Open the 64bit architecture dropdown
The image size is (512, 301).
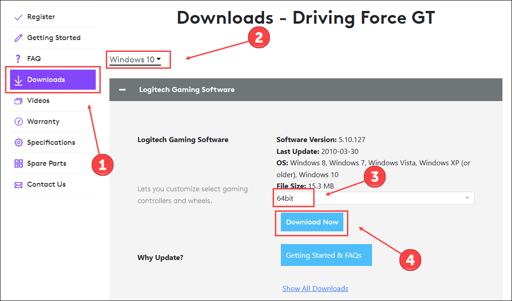click(x=375, y=198)
